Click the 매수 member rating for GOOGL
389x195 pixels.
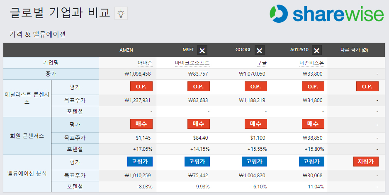coord(256,124)
